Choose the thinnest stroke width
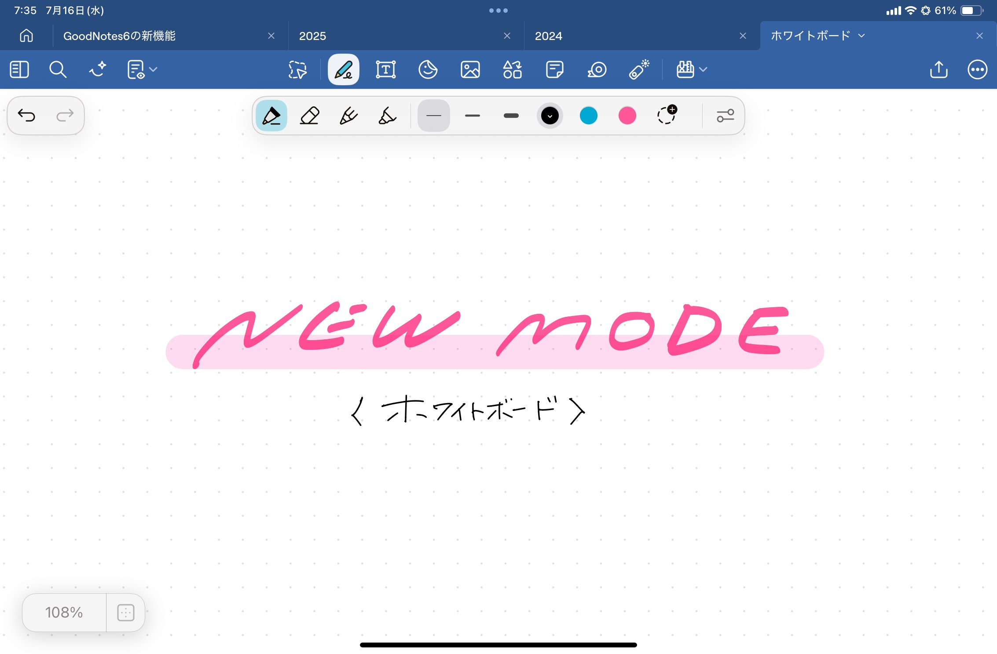Viewport: 997px width, 654px height. pyautogui.click(x=433, y=116)
